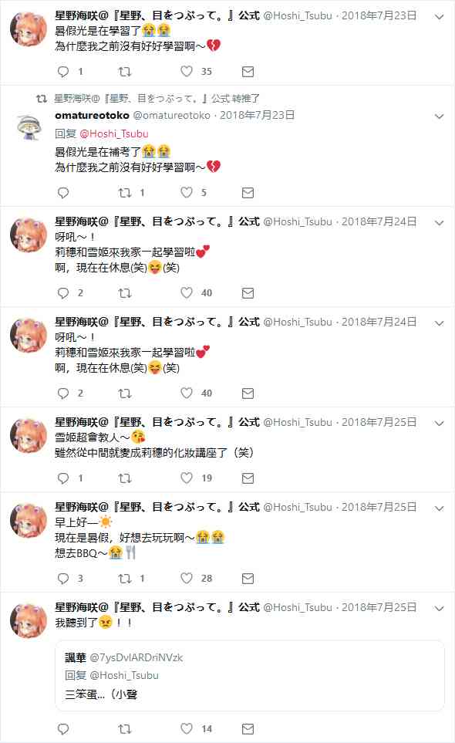Screen dimensions: 455x743
Task: Click the omatureotoko profile avatar
Action: 29,127
